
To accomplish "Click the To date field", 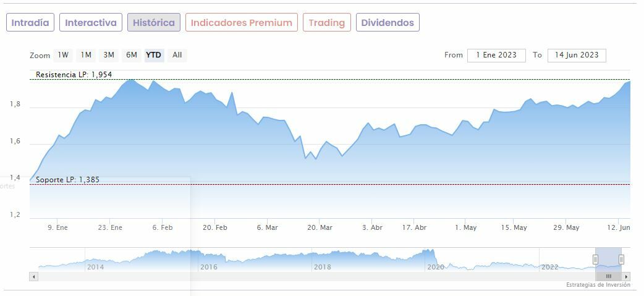I will click(x=577, y=55).
